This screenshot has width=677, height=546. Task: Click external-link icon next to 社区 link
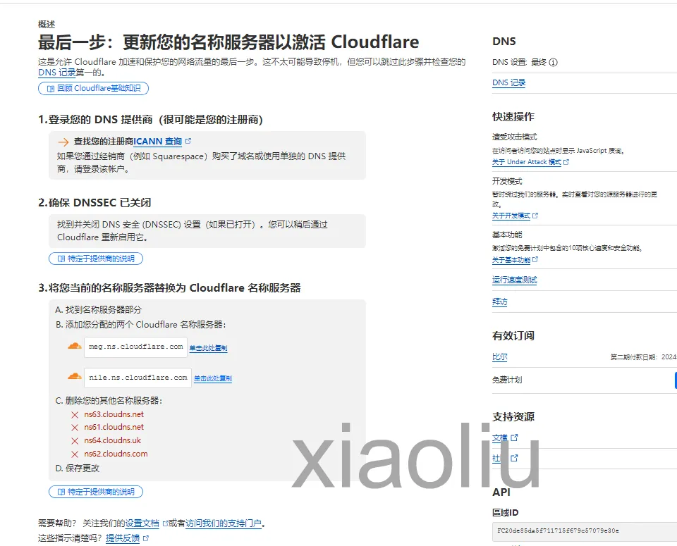tap(514, 458)
